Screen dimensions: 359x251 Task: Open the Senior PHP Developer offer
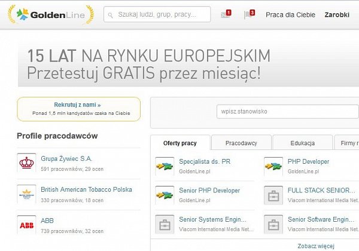pos(209,191)
